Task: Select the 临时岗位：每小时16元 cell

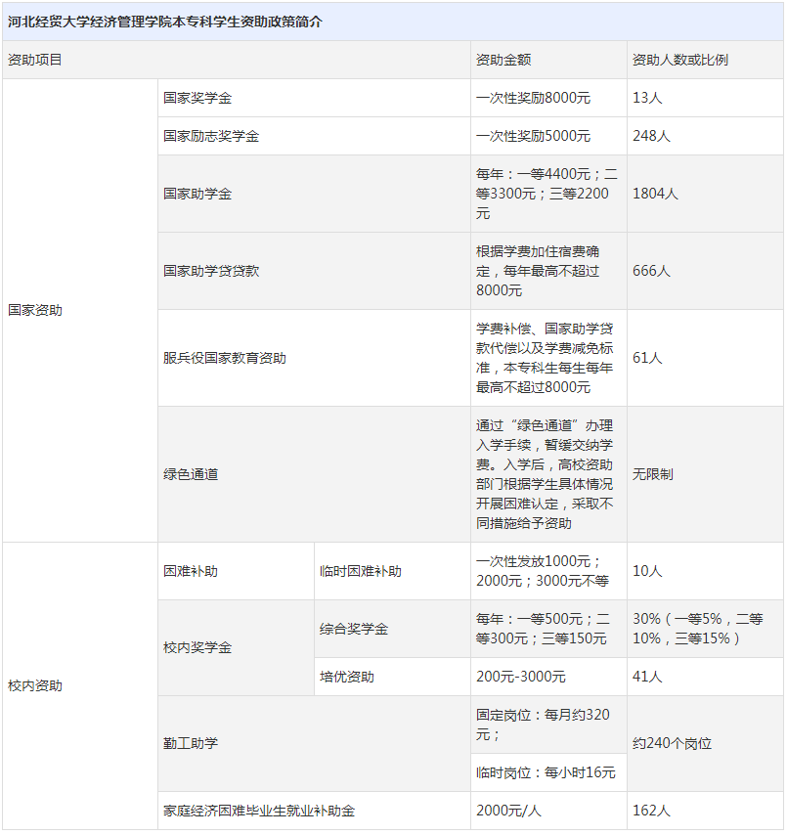Action: point(549,772)
